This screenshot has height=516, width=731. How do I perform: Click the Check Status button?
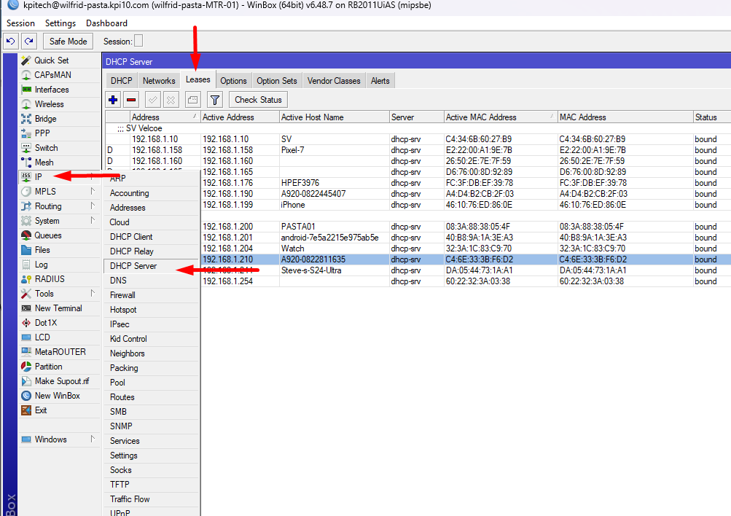point(258,100)
